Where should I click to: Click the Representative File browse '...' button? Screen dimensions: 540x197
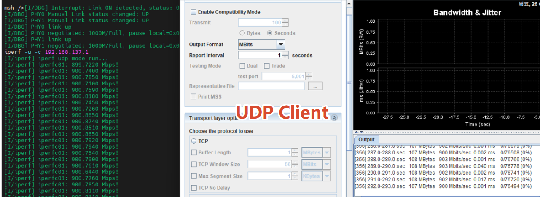coord(315,86)
